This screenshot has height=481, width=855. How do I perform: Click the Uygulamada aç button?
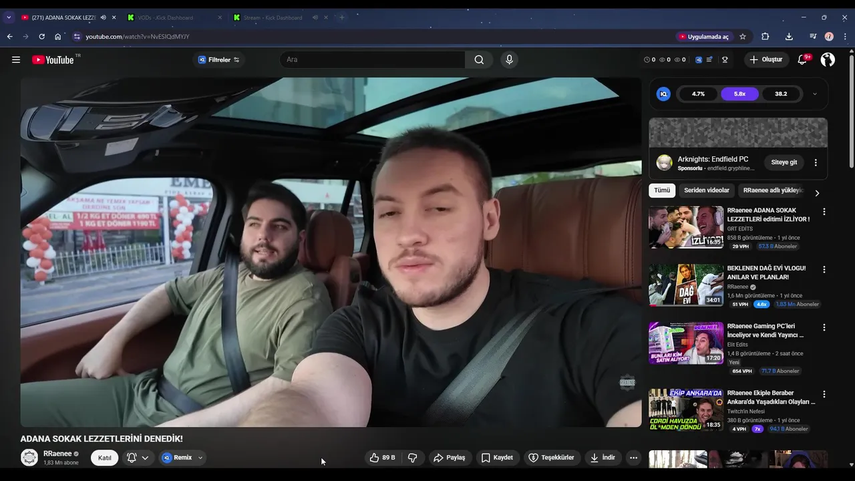[703, 36]
